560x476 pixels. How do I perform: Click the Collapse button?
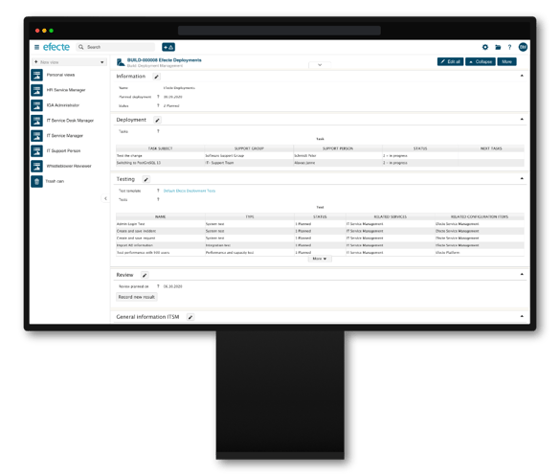pos(481,62)
